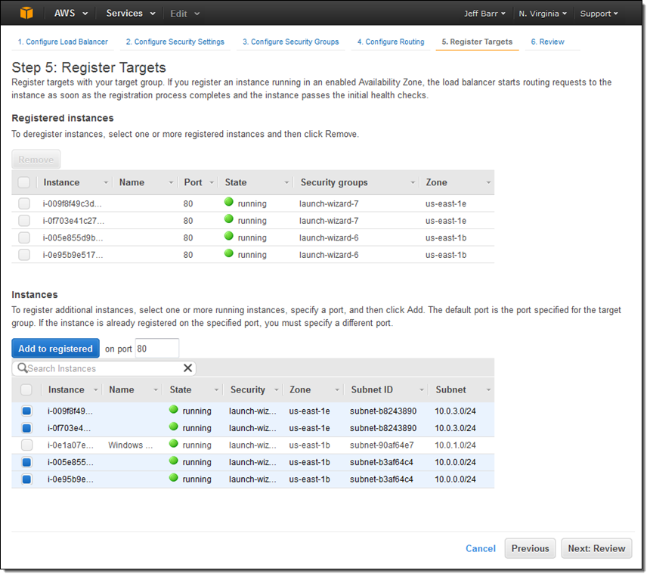Toggle select-all checkbox in Registered instances header
Viewport: 650px width, 577px height.
click(x=24, y=182)
